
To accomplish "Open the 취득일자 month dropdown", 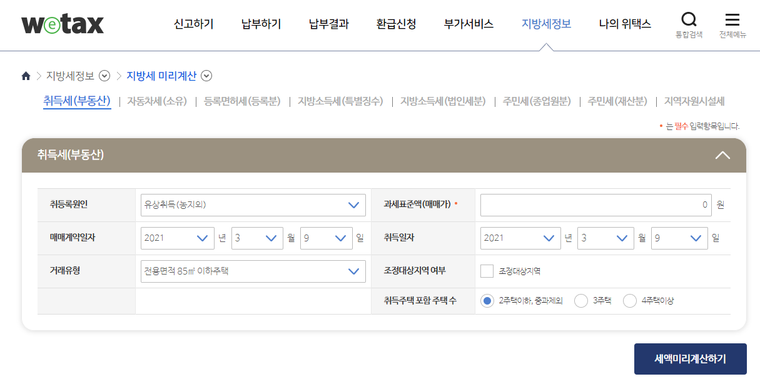I will pos(605,238).
